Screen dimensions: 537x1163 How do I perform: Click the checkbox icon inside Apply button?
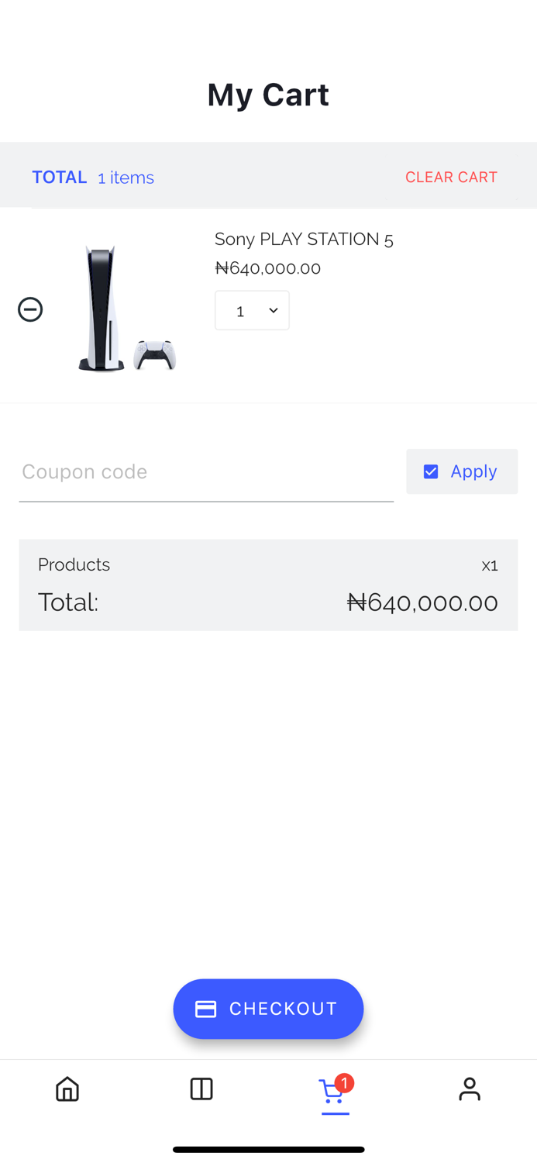point(431,471)
